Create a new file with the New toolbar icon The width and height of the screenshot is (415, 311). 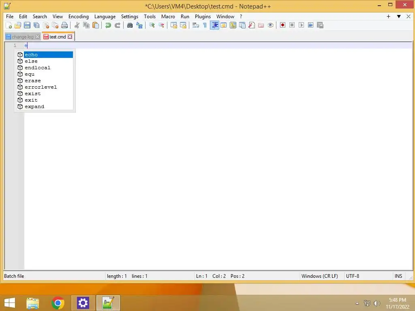(9, 25)
